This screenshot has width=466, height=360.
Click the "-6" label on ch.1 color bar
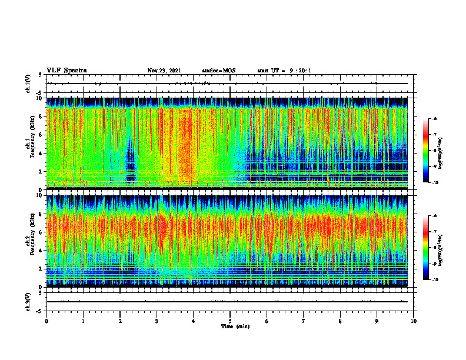pos(434,118)
